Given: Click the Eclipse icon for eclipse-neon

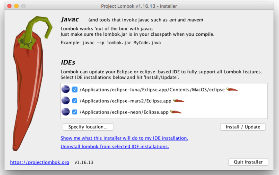Looking at the screenshot, I should [x=66, y=112].
